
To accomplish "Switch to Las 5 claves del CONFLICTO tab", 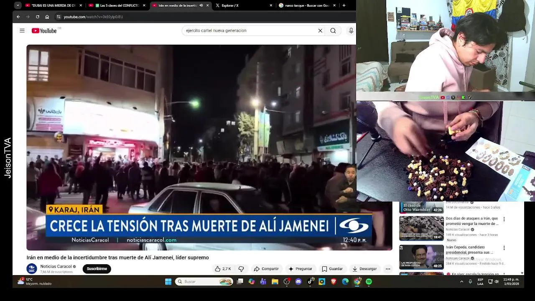I will click(117, 5).
